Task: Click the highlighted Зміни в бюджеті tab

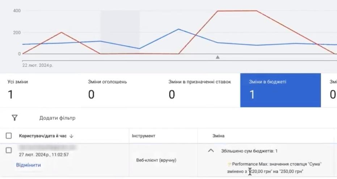Action: point(280,90)
